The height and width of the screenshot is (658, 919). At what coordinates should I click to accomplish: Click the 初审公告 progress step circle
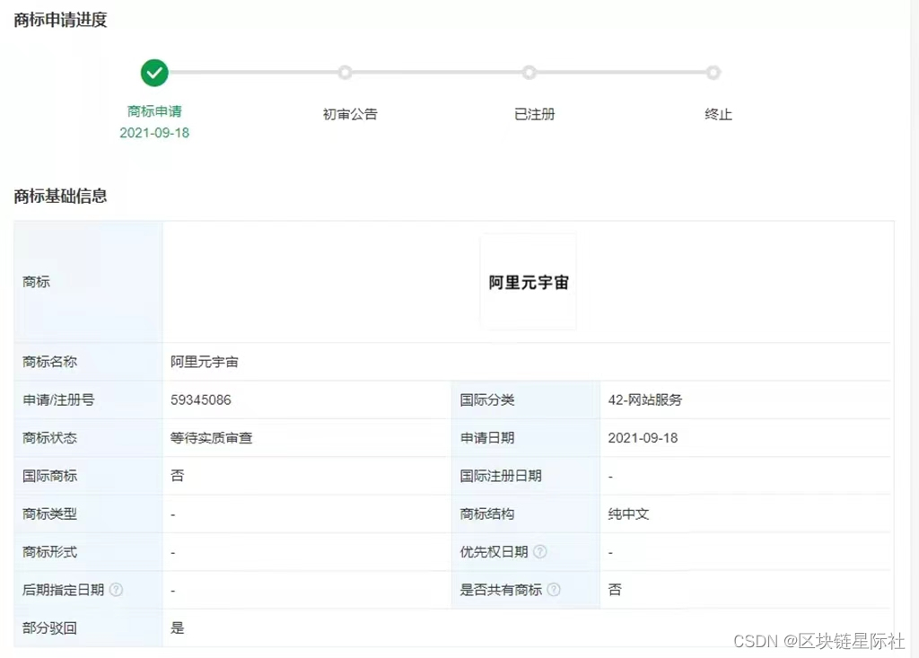pyautogui.click(x=346, y=72)
